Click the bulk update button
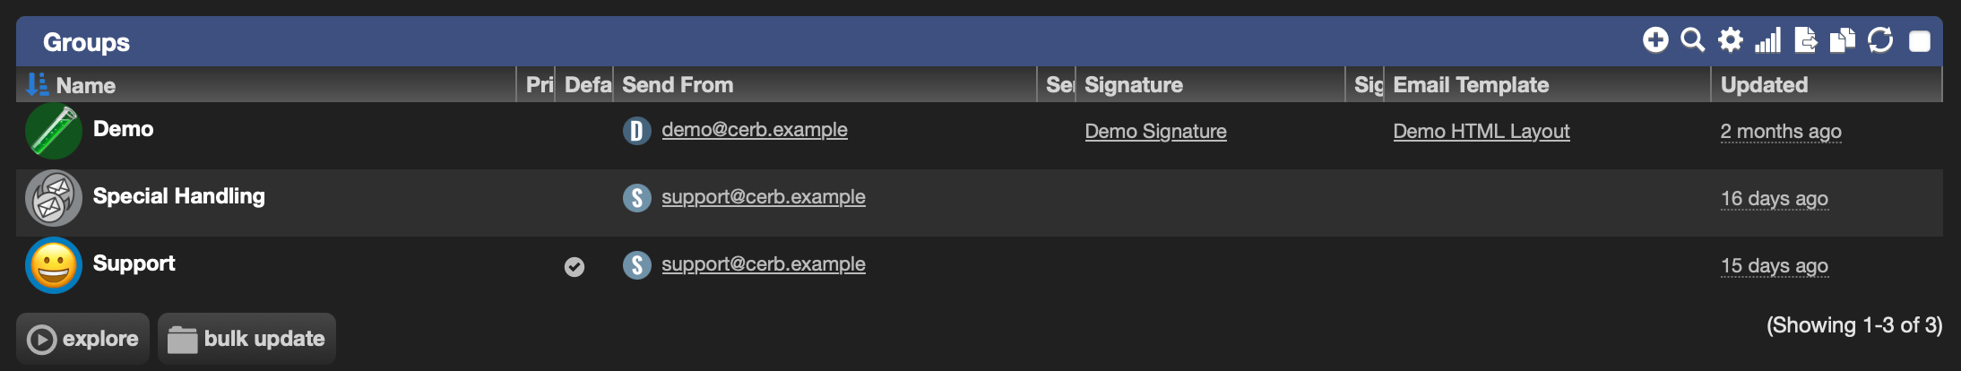Viewport: 1961px width, 371px height. [x=246, y=339]
